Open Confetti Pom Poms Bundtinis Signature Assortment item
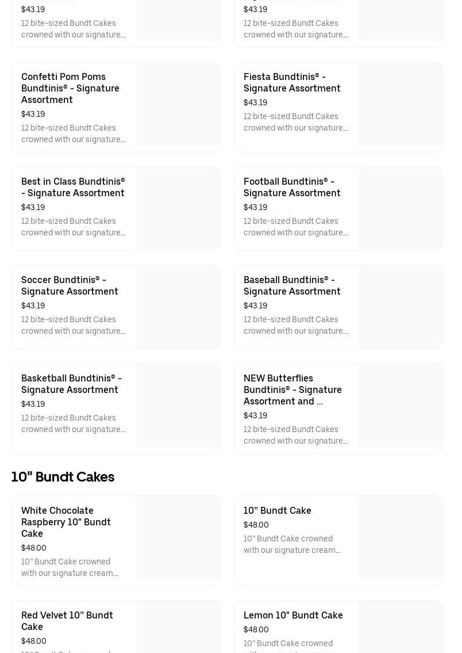The height and width of the screenshot is (653, 462). [x=70, y=88]
